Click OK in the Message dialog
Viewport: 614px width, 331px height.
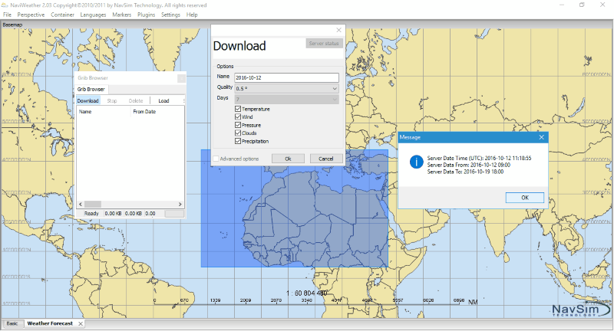point(525,198)
